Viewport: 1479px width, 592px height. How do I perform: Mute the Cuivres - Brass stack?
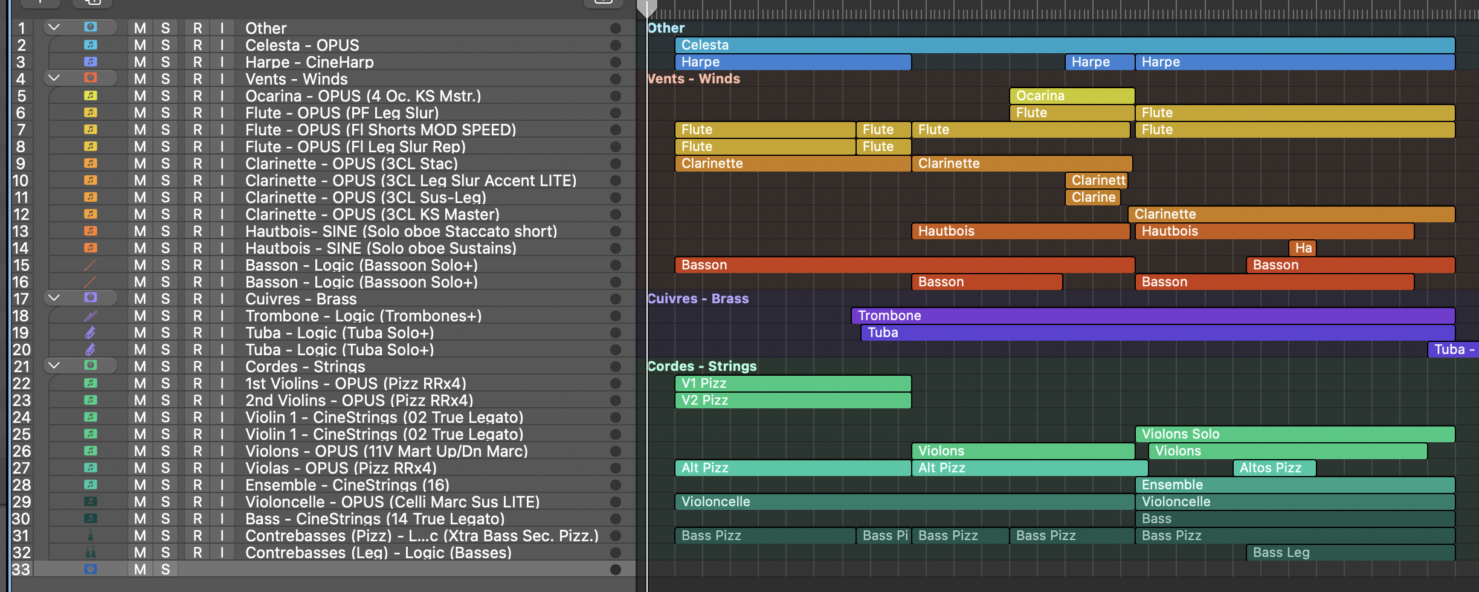140,298
